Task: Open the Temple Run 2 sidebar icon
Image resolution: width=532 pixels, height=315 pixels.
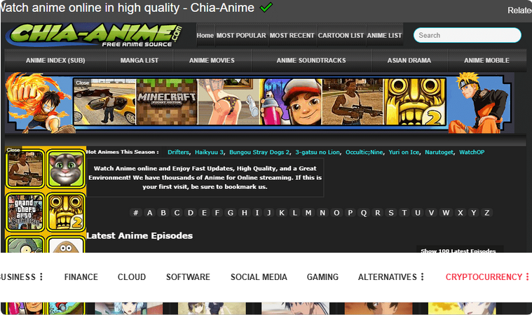Action: pyautogui.click(x=66, y=212)
